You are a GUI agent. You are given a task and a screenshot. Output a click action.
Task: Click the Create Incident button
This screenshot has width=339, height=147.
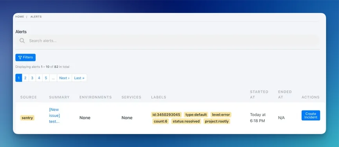pos(311,115)
